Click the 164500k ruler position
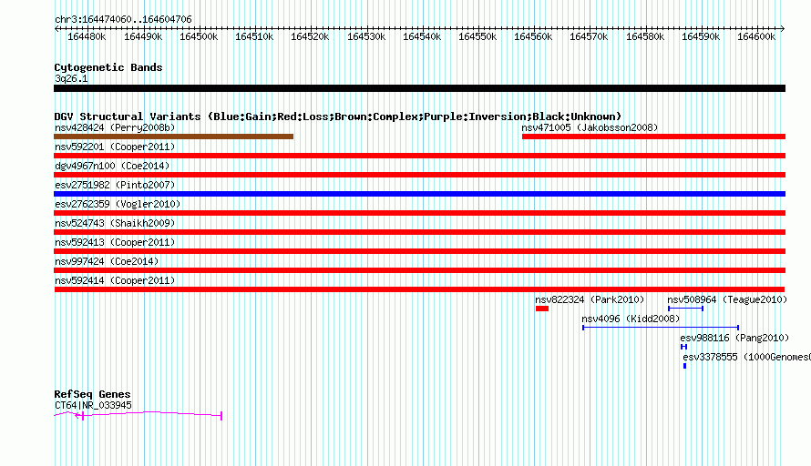This screenshot has height=466, width=811. pos(199,36)
